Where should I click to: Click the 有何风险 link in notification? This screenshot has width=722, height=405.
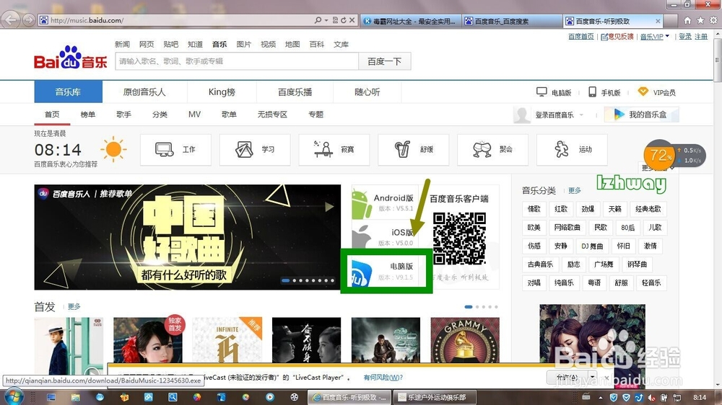click(x=383, y=378)
